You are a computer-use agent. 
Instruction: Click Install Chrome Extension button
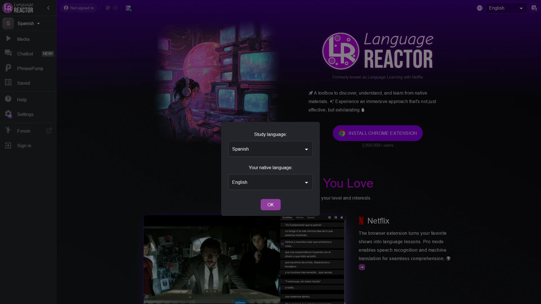(x=378, y=133)
